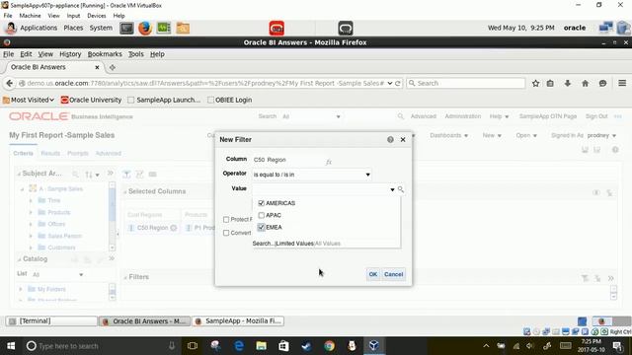The image size is (632, 355).
Task: Open the Value dropdown arrow
Action: click(x=392, y=189)
